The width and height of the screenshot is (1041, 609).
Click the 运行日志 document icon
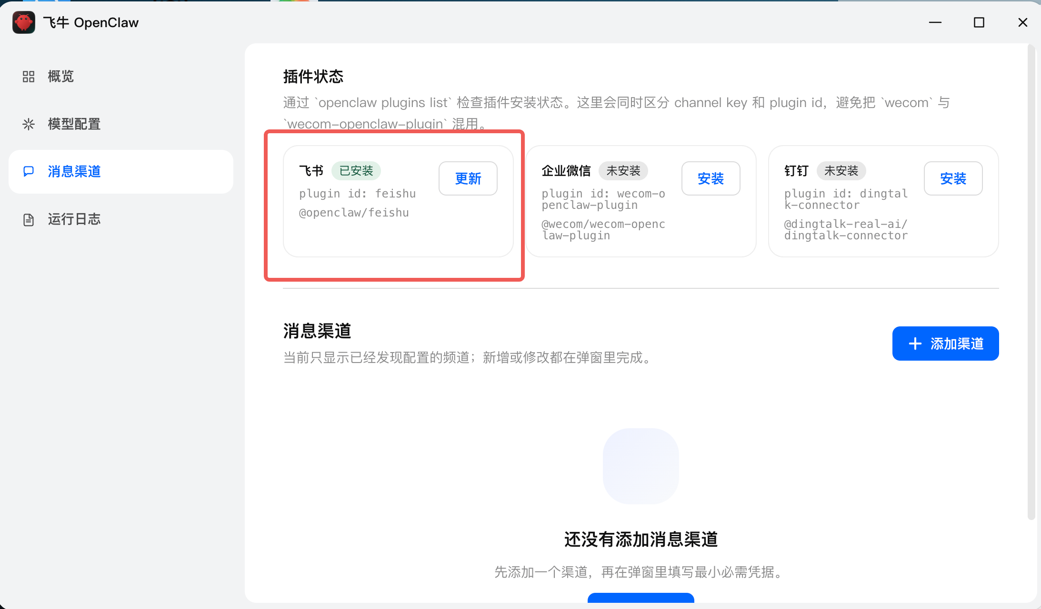click(x=29, y=219)
